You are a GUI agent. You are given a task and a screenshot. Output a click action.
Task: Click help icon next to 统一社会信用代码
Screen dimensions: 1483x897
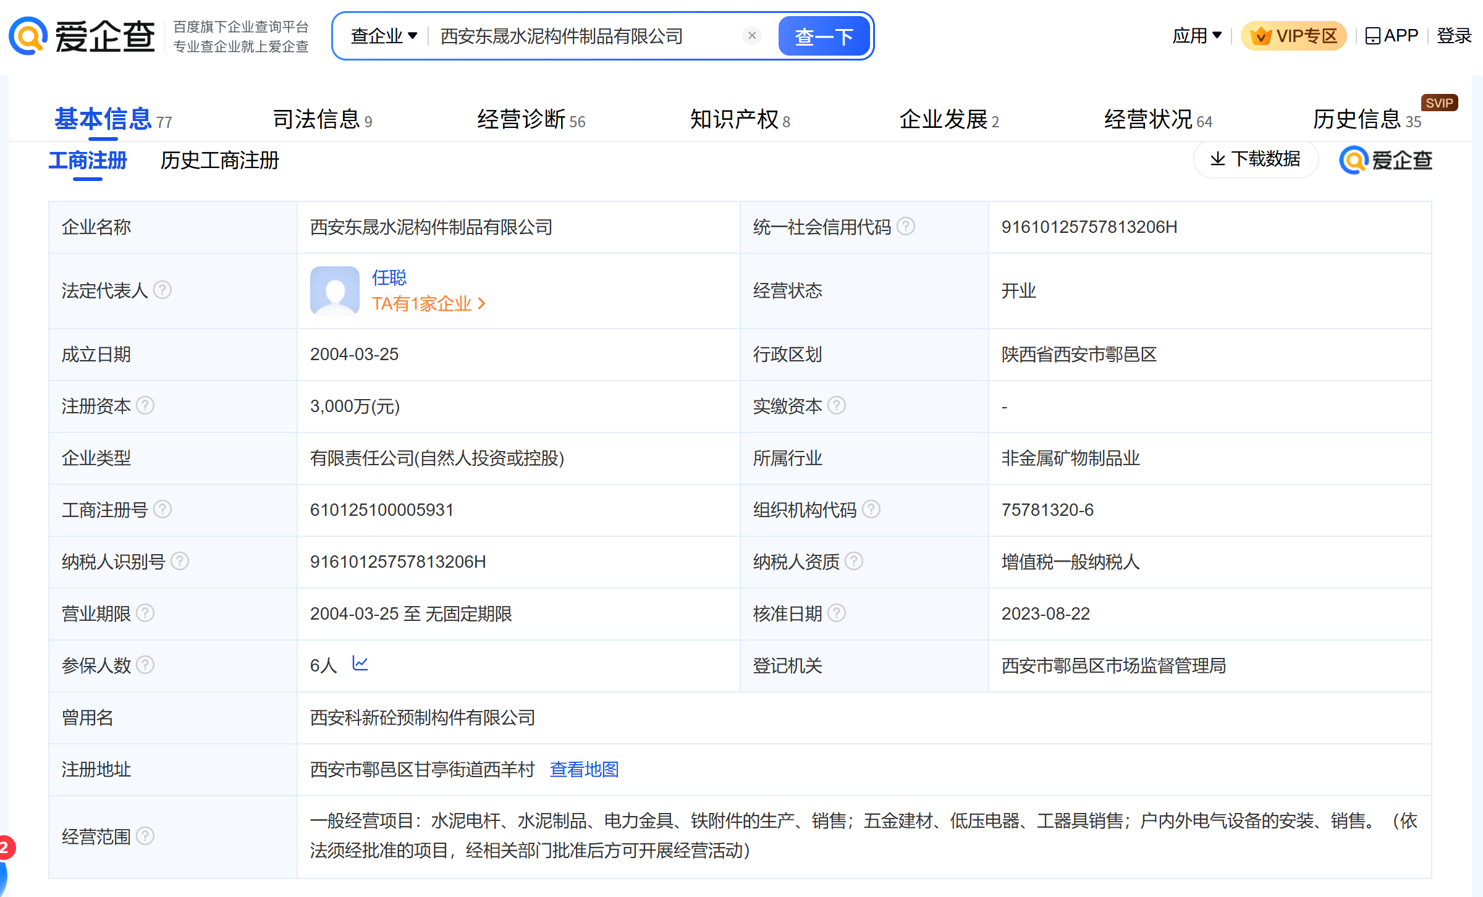pos(906,226)
